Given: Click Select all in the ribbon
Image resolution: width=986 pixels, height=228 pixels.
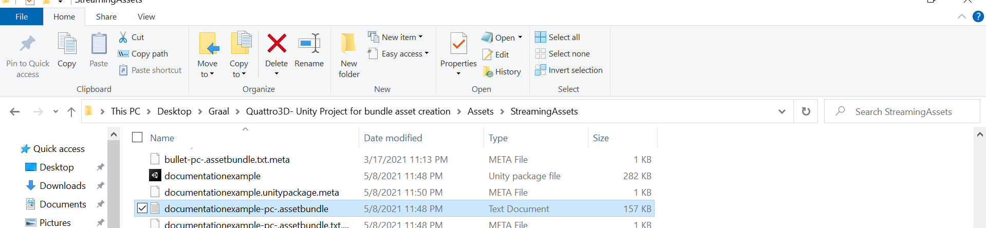Looking at the screenshot, I should tap(557, 37).
